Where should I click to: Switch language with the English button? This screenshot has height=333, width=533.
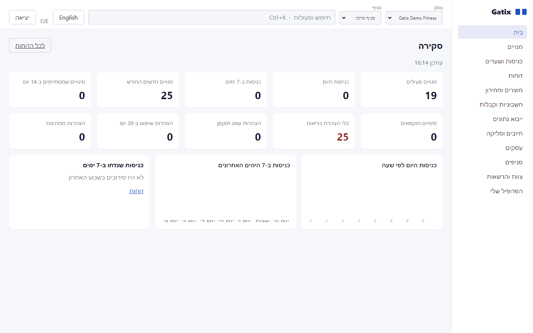[x=68, y=17]
